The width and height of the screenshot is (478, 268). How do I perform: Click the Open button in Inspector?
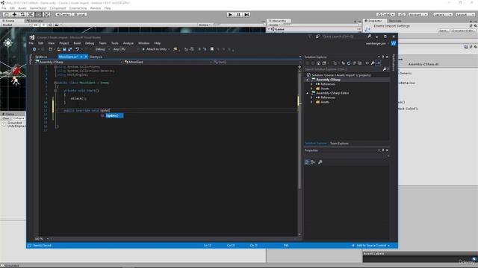pos(444,31)
